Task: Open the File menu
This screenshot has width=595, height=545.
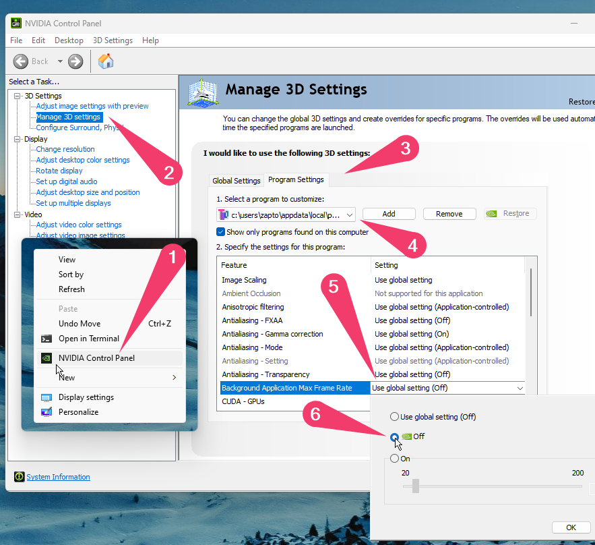Action: click(x=16, y=40)
